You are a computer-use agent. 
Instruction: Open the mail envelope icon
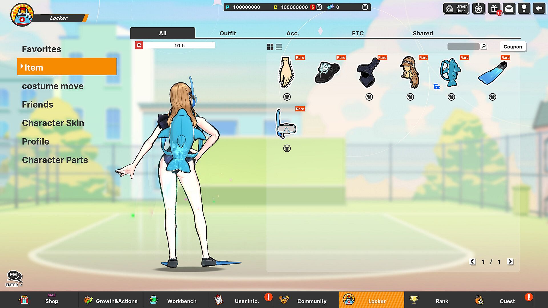click(x=509, y=9)
